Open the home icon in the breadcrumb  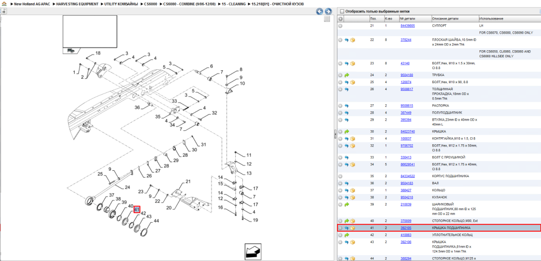(3, 3)
